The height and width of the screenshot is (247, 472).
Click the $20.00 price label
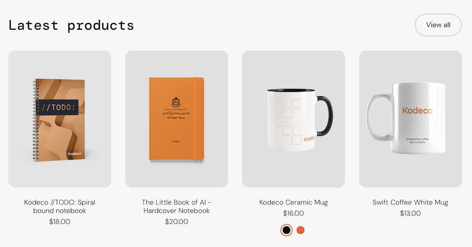point(177,222)
